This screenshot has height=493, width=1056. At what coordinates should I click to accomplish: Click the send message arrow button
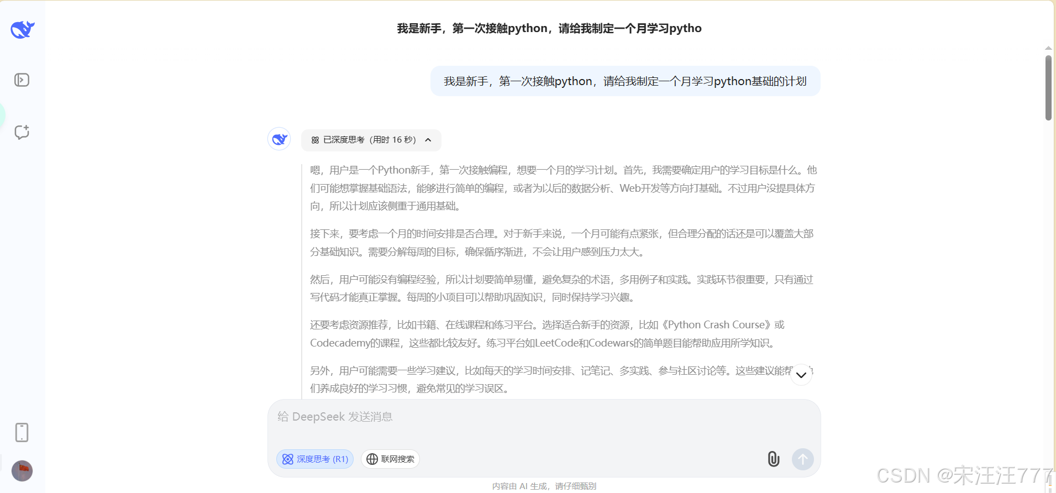click(803, 459)
